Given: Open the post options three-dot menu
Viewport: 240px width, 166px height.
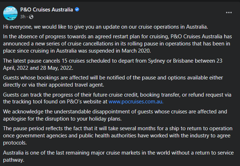Looking at the screenshot, I should coord(229,13).
